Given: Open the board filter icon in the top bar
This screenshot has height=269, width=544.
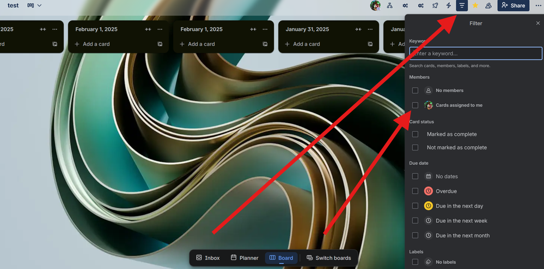Looking at the screenshot, I should coord(462,5).
